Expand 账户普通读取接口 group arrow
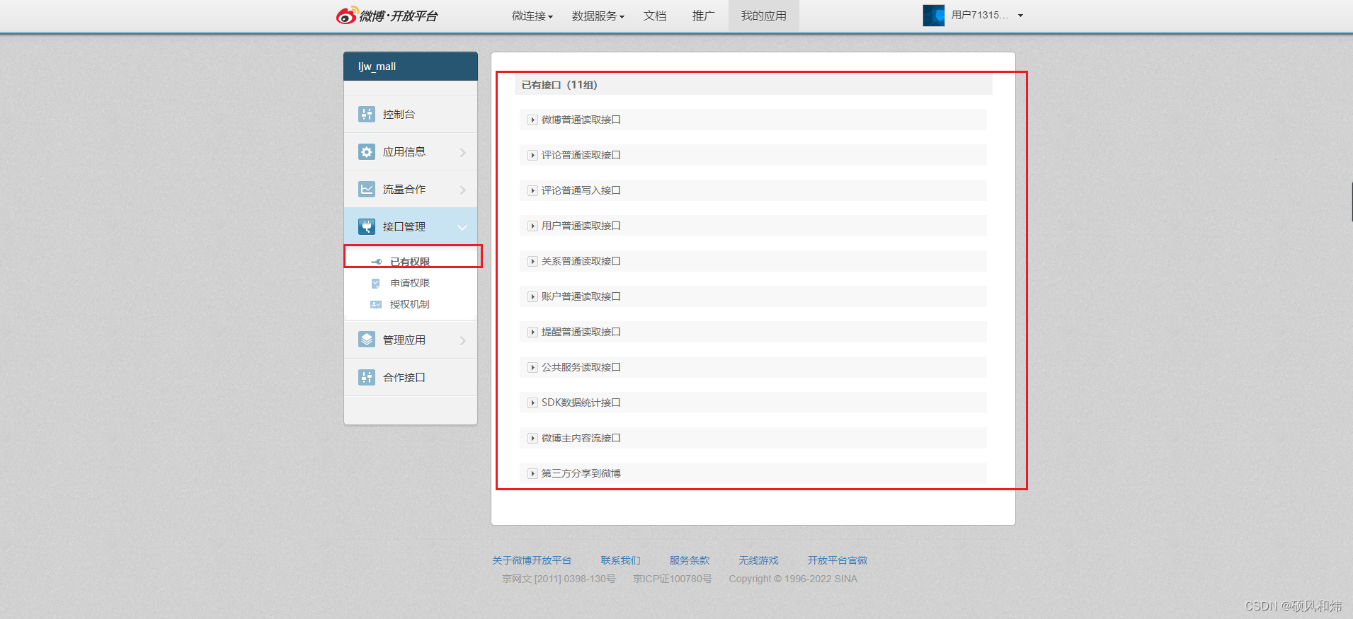Image resolution: width=1353 pixels, height=619 pixels. click(x=533, y=297)
